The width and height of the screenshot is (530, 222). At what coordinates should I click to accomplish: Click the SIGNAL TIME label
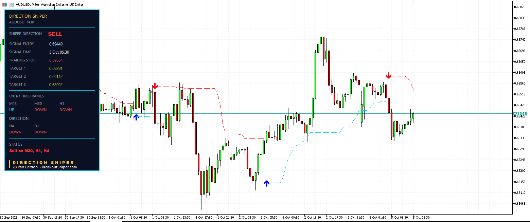point(20,52)
